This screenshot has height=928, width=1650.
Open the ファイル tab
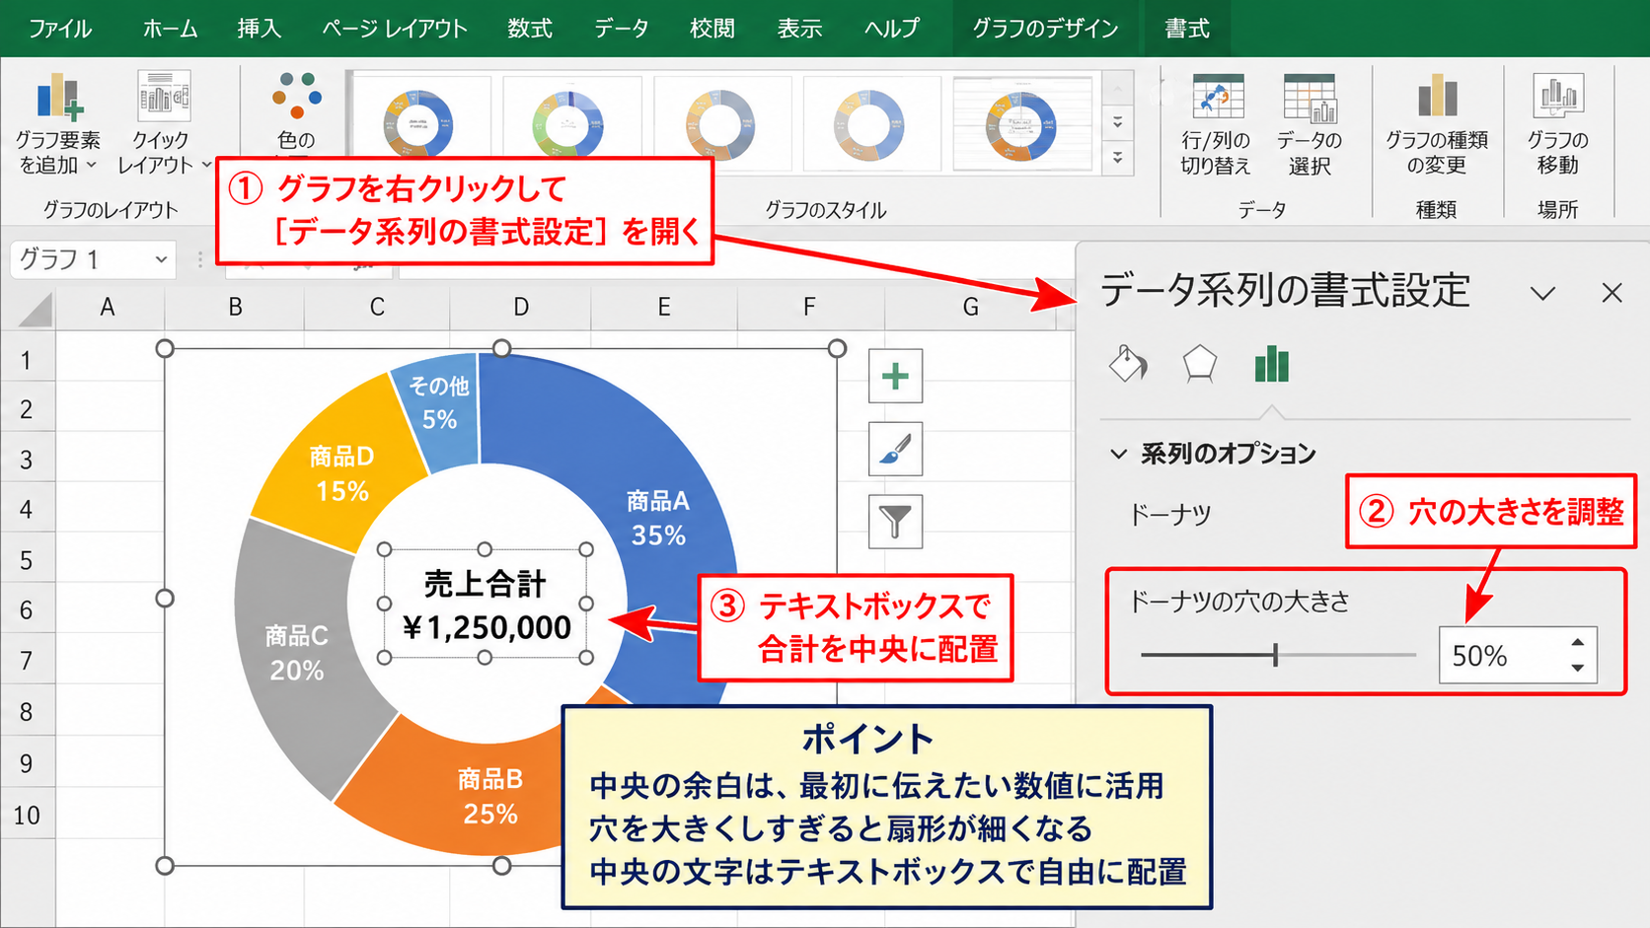tap(60, 29)
